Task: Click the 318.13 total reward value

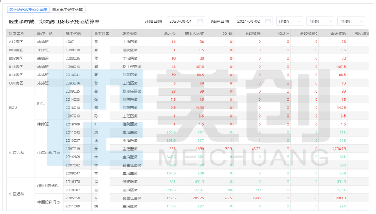Action: pos(340,198)
